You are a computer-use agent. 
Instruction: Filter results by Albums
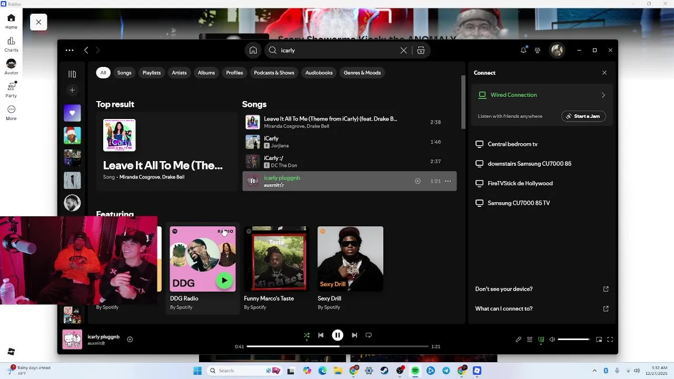pyautogui.click(x=206, y=73)
